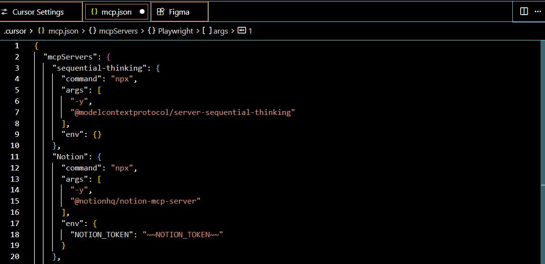This screenshot has width=545, height=264.
Task: Click the braces icon before Playwright breadcrumb
Action: [152, 31]
